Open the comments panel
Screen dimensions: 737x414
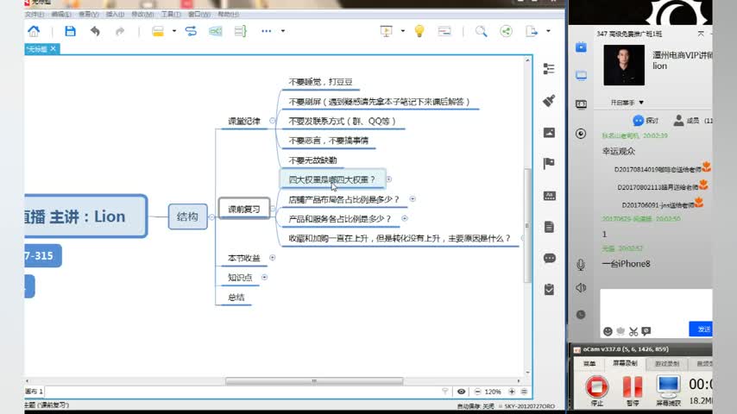(550, 258)
